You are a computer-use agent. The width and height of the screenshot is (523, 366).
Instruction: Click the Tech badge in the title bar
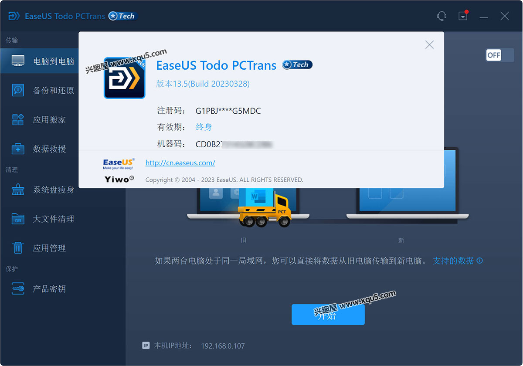[123, 16]
